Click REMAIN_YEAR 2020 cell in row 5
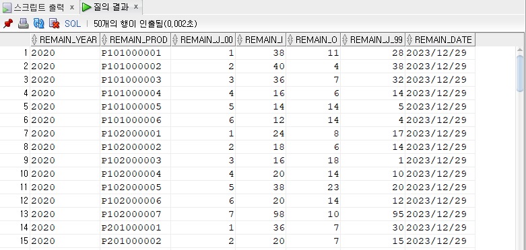Image resolution: width=526 pixels, height=250 pixels. pyautogui.click(x=65, y=106)
